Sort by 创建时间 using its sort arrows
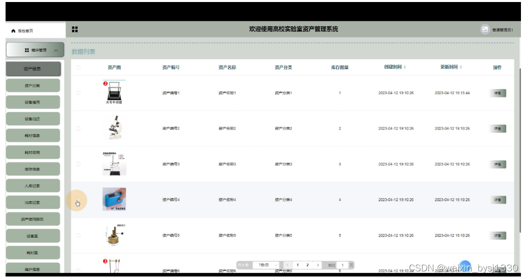Viewport: 526px width, 278px height. [405, 67]
